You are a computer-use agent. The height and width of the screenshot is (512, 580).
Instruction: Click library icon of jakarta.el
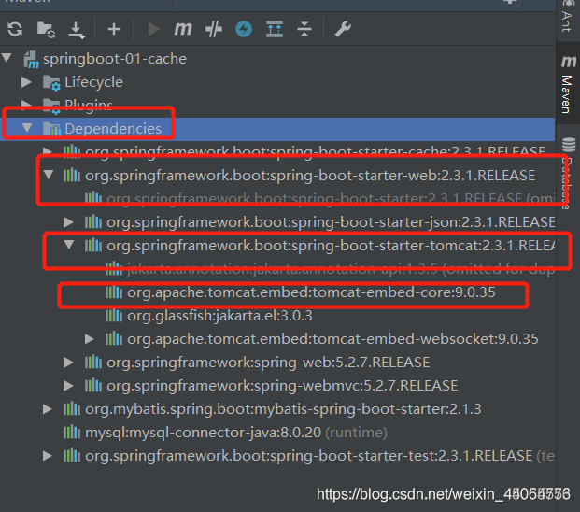pyautogui.click(x=114, y=316)
